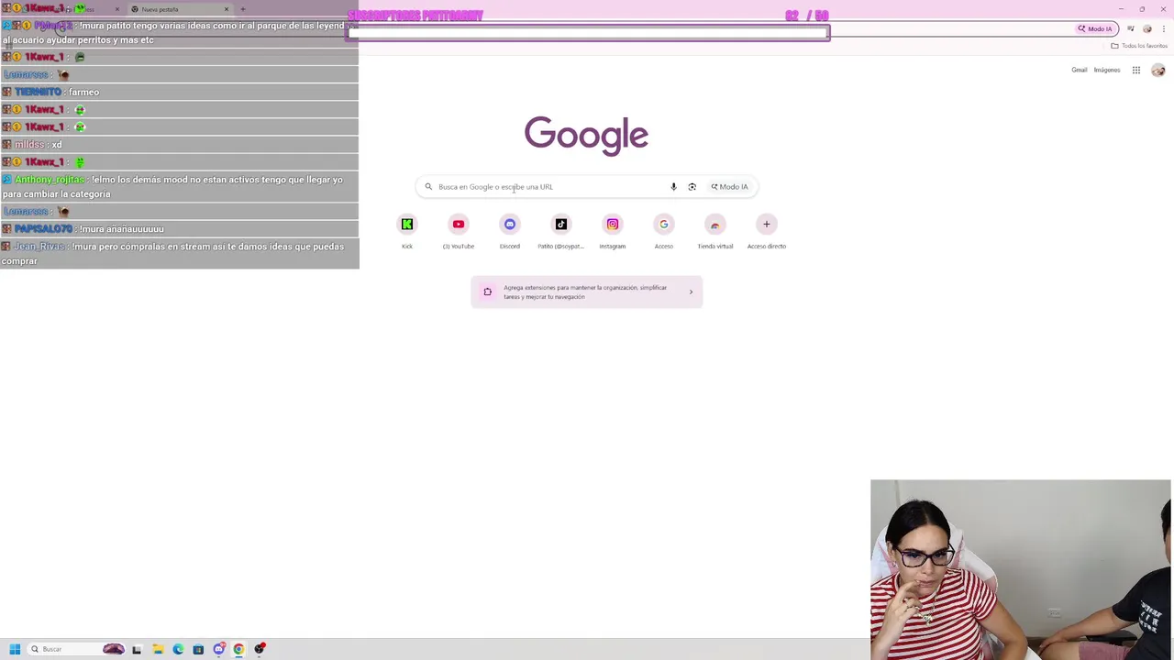The height and width of the screenshot is (660, 1174).
Task: Add a new shortcut via Acceso directo
Action: pyautogui.click(x=767, y=225)
